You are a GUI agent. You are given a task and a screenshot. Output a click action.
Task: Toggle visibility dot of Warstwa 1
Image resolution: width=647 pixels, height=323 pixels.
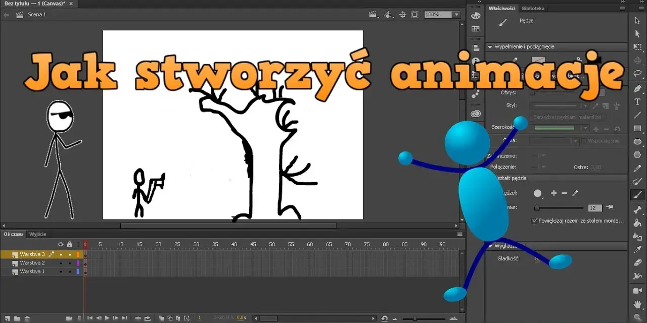(x=61, y=272)
